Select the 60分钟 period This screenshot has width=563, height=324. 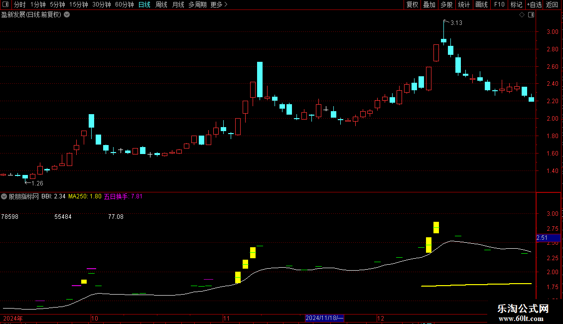click(x=124, y=4)
